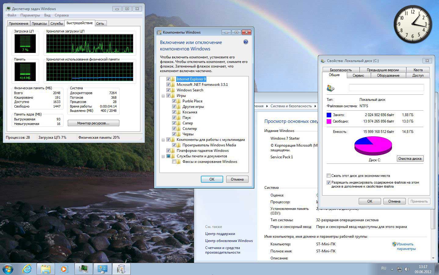
Task: Open the Windows Start menu orb
Action: click(8, 269)
